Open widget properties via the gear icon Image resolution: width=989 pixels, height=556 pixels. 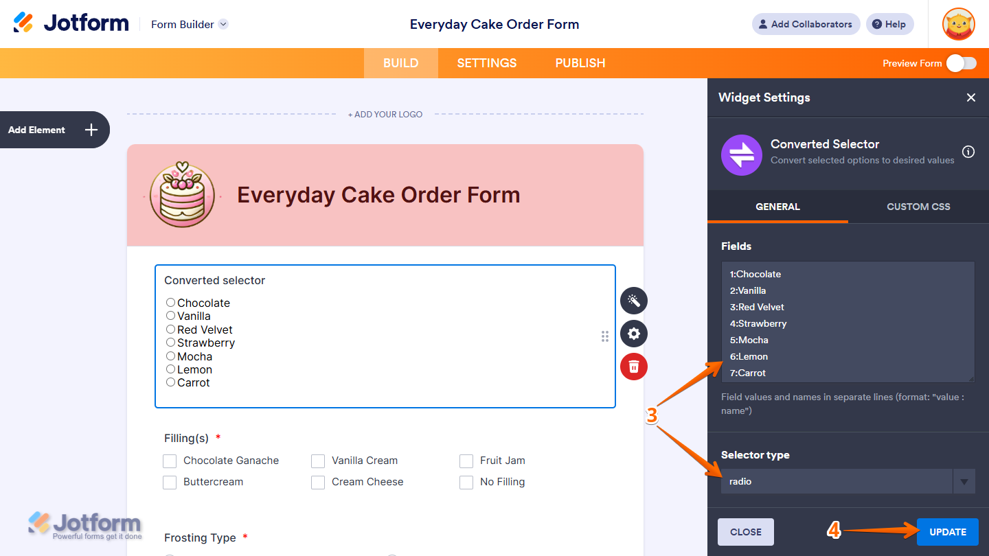tap(633, 334)
